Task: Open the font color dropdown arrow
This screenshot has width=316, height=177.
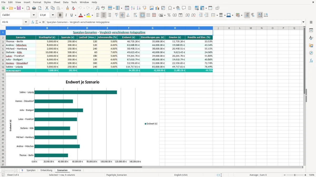Action: [85, 15]
